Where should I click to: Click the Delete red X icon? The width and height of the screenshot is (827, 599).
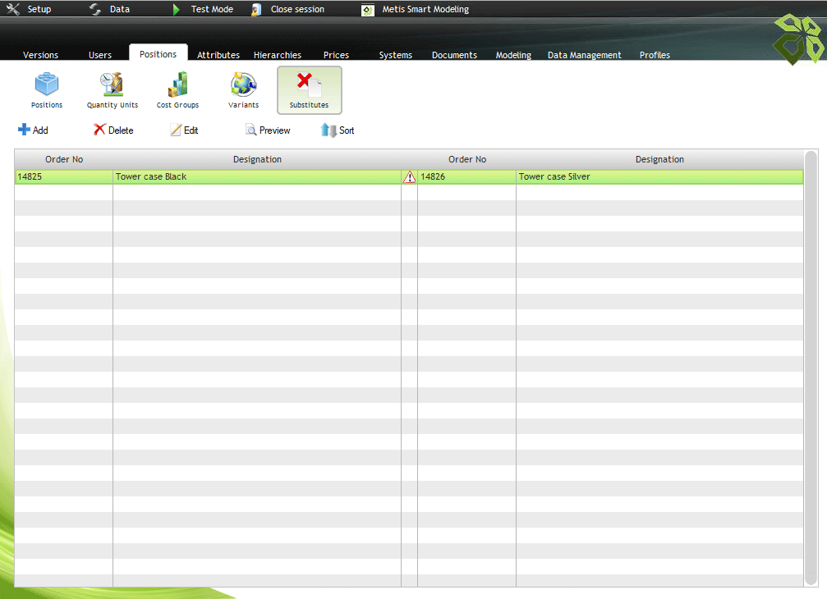[x=99, y=130]
